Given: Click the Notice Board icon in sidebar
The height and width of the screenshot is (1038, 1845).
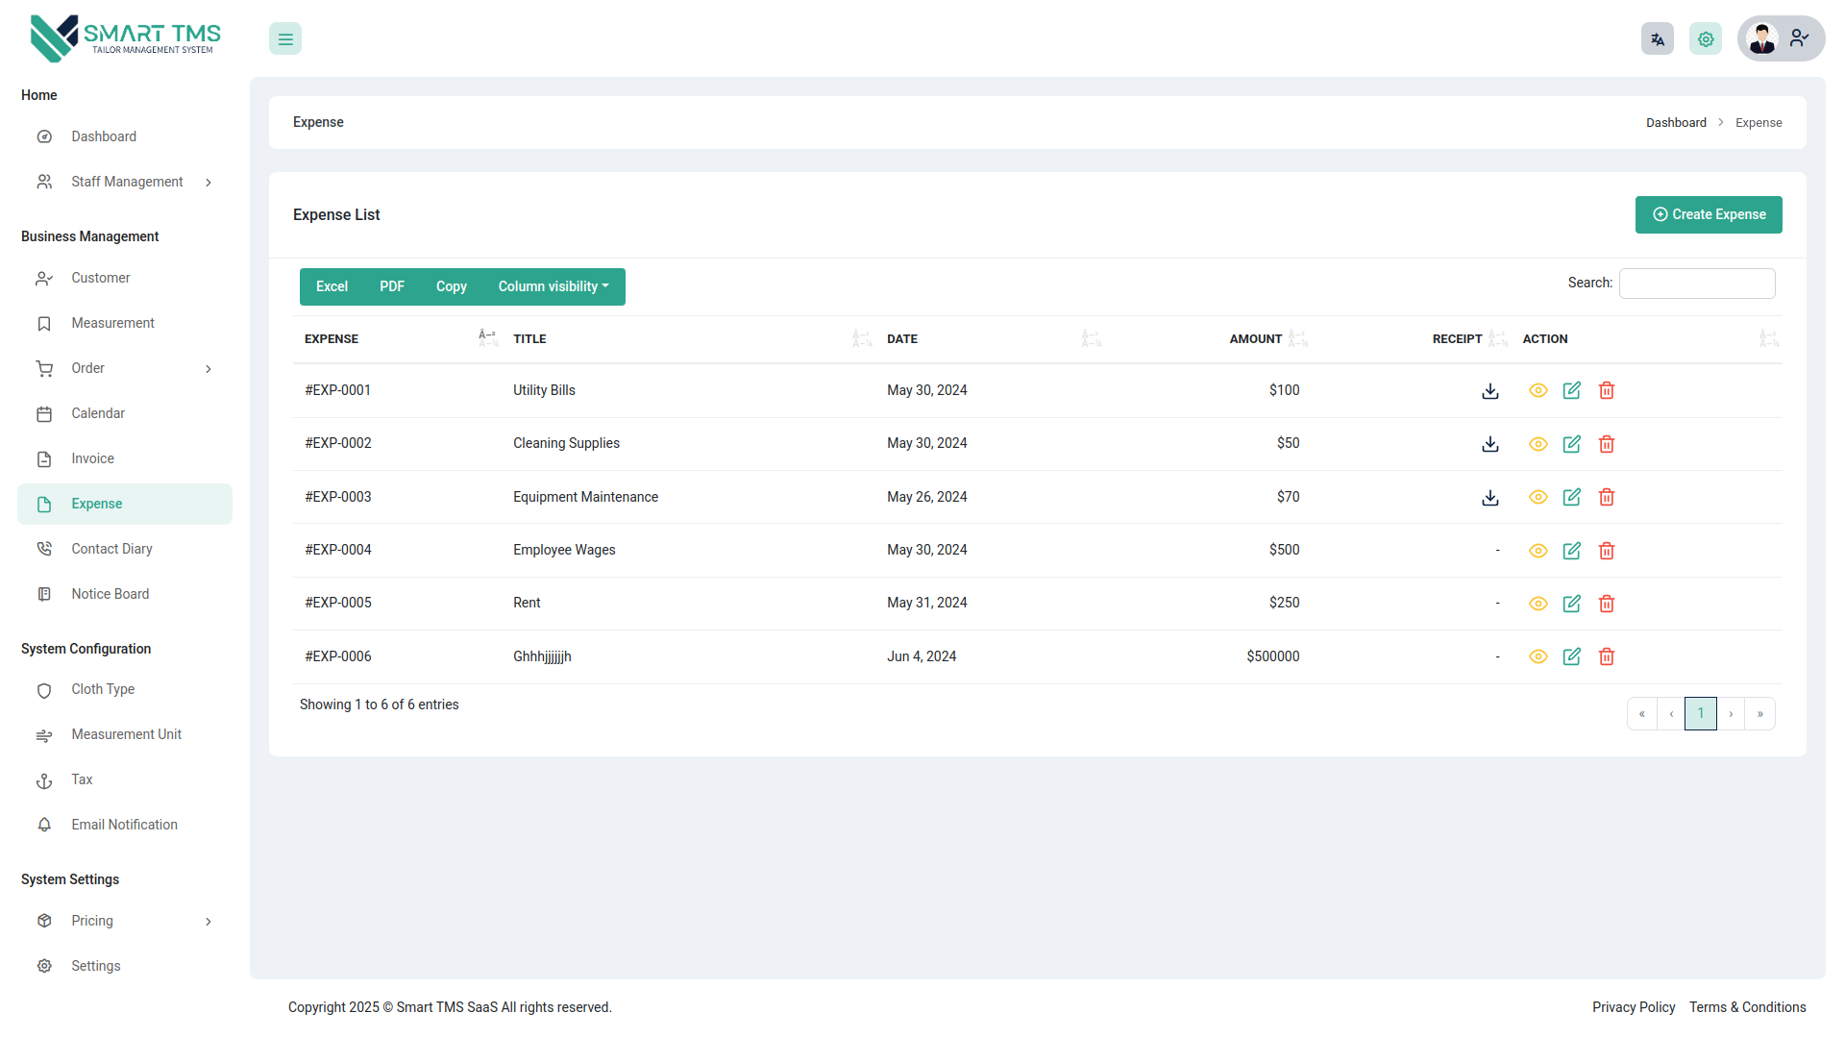Looking at the screenshot, I should click(44, 593).
